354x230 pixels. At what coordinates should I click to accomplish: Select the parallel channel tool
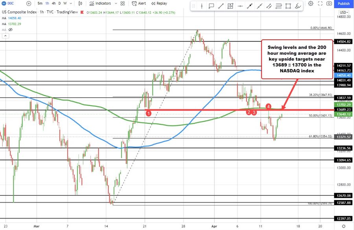coord(269,6)
